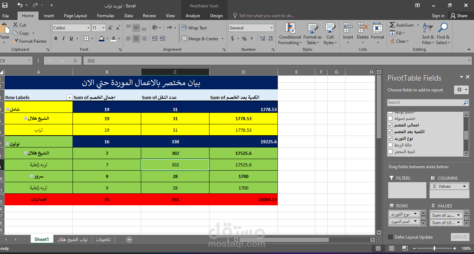Enable Defer Layout Update checkbox
The image size is (474, 254).
tap(390, 237)
